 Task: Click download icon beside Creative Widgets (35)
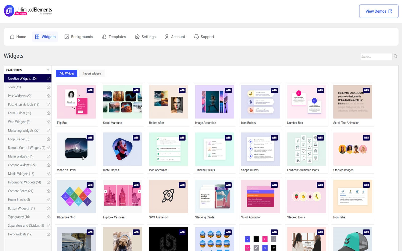[x=48, y=79]
